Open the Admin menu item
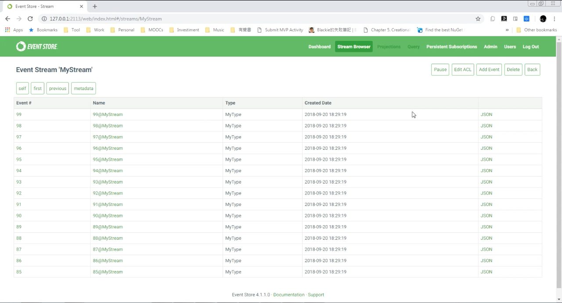Screen dimensions: 562x303 (490, 47)
